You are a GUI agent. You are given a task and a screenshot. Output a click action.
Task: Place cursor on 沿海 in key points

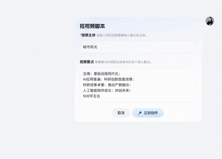pyautogui.click(x=87, y=73)
